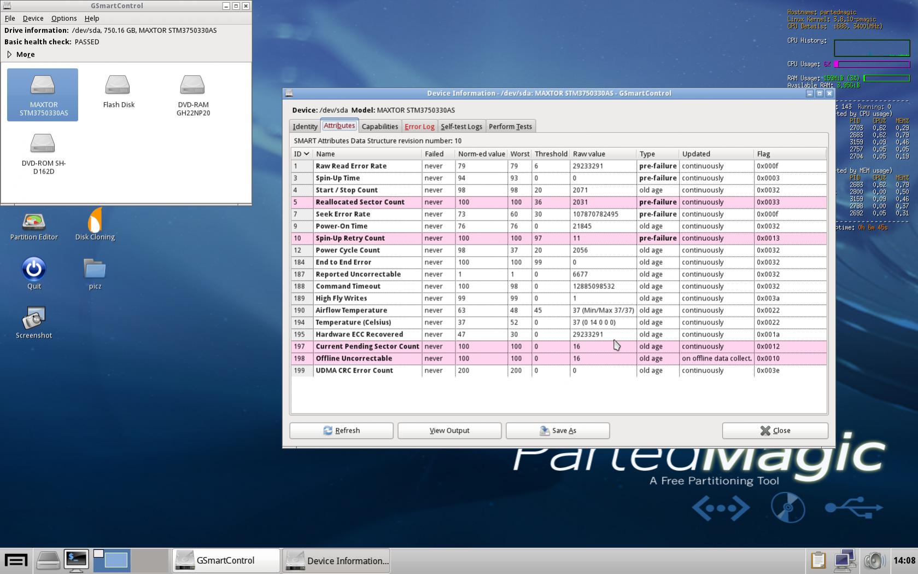Select the Power Cycle Count row

click(559, 250)
